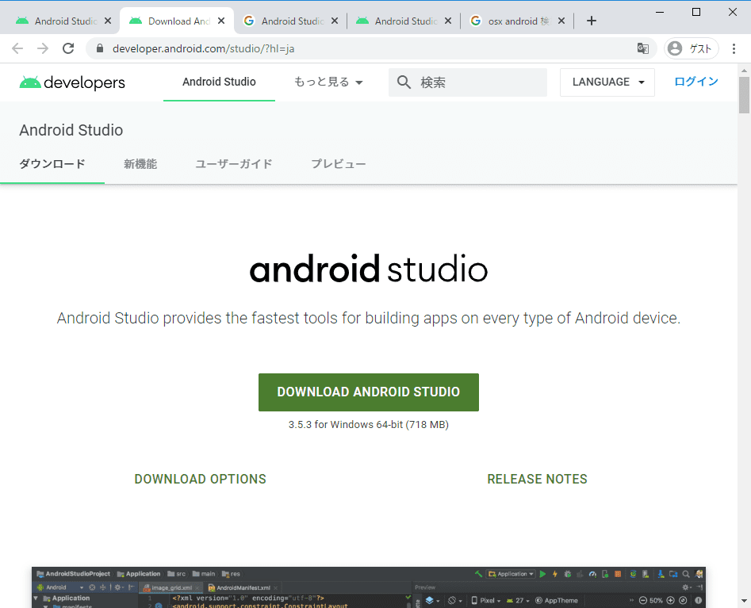Image resolution: width=751 pixels, height=608 pixels.
Task: Click the scrollbar down arrow
Action: coord(744,601)
